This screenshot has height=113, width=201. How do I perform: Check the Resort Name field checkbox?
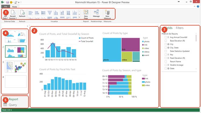[x=166, y=61]
